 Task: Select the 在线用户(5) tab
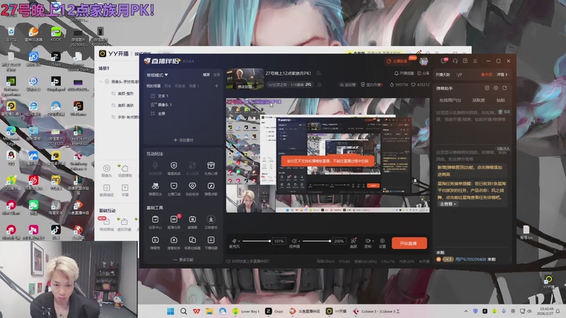pos(450,100)
